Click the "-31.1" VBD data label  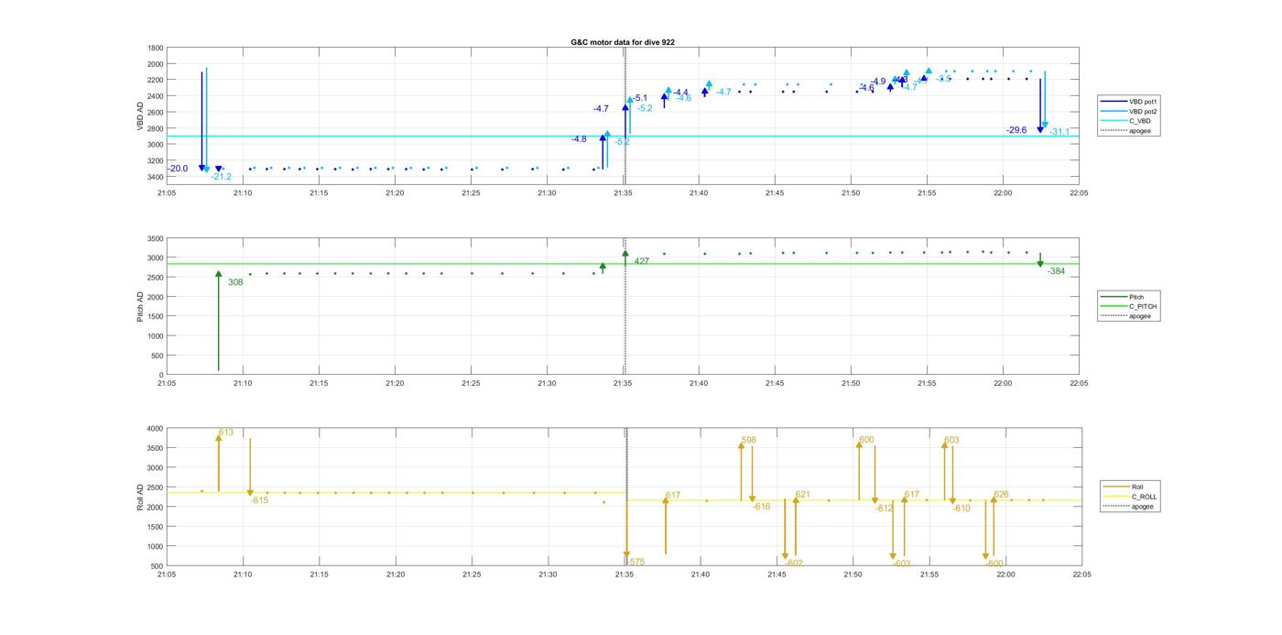tap(1059, 132)
